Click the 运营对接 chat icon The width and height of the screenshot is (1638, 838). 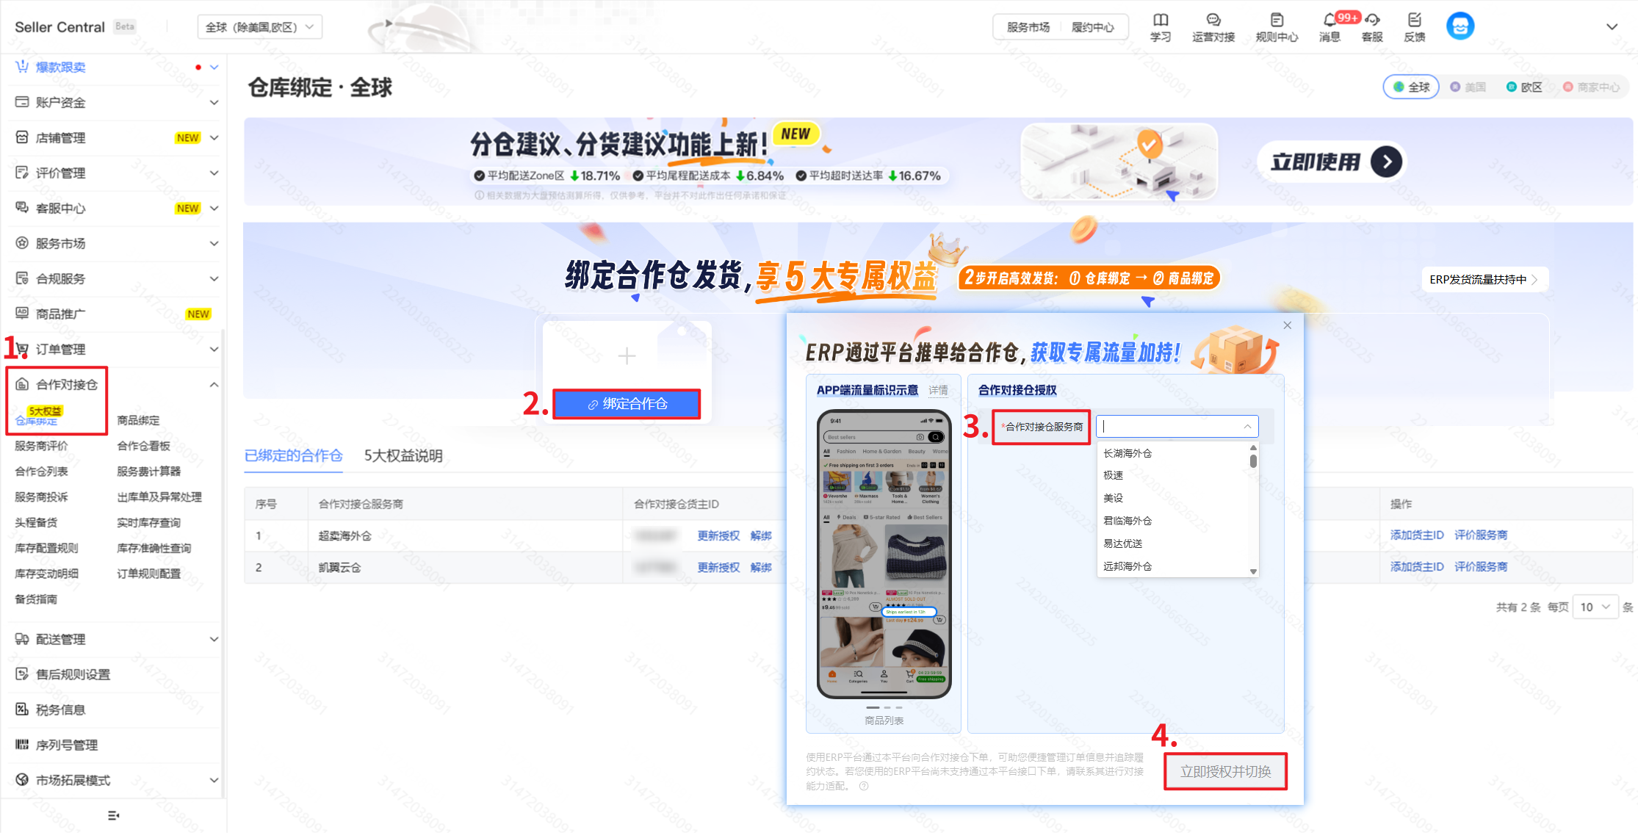[1213, 21]
